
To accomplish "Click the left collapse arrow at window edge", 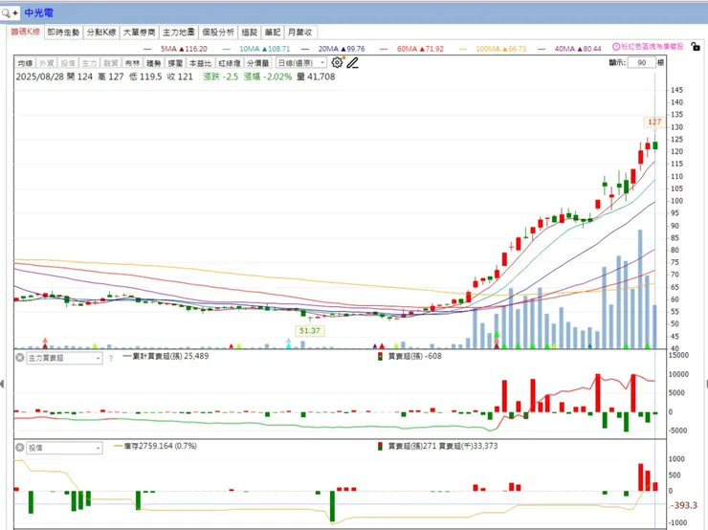I will 2,384.
